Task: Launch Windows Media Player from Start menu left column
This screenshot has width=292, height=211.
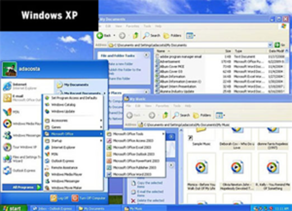Action: coord(22,124)
